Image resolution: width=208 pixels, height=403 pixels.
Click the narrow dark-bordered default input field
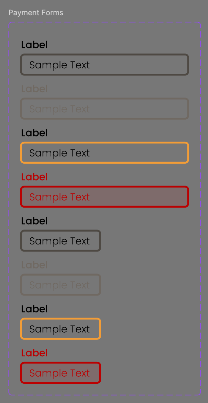pyautogui.click(x=60, y=241)
